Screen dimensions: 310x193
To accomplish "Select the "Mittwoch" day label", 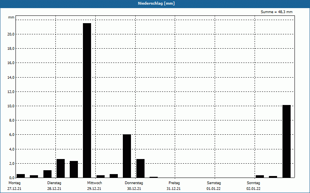I will point(95,183).
